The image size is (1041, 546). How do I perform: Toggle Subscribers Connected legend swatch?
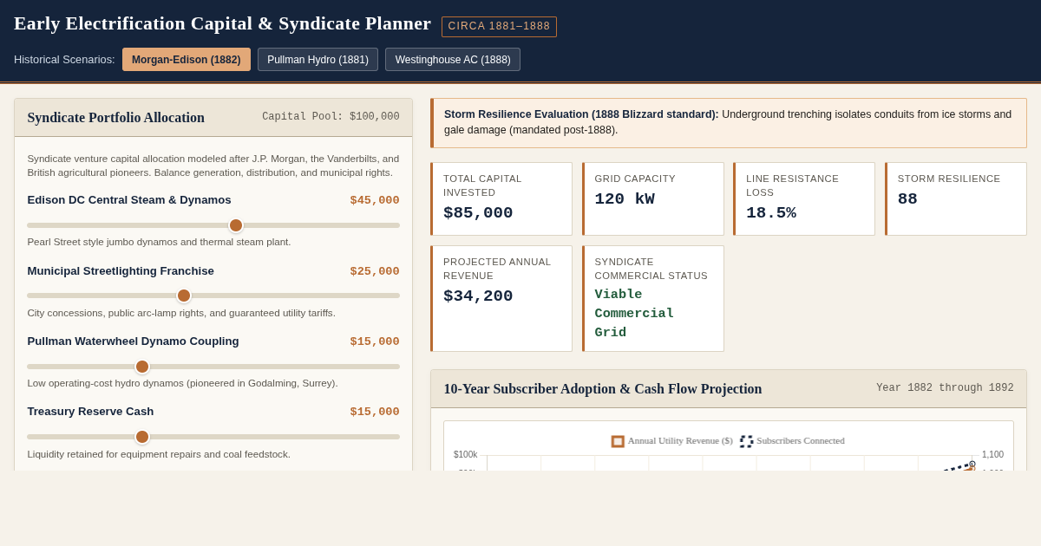pyautogui.click(x=746, y=441)
